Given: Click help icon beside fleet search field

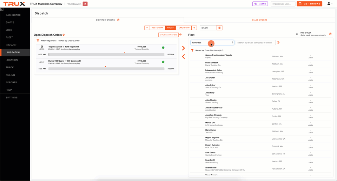Looking at the screenshot, I should pyautogui.click(x=278, y=42).
